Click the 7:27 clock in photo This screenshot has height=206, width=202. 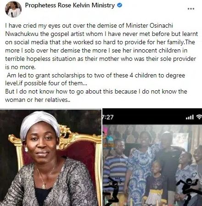point(108,117)
